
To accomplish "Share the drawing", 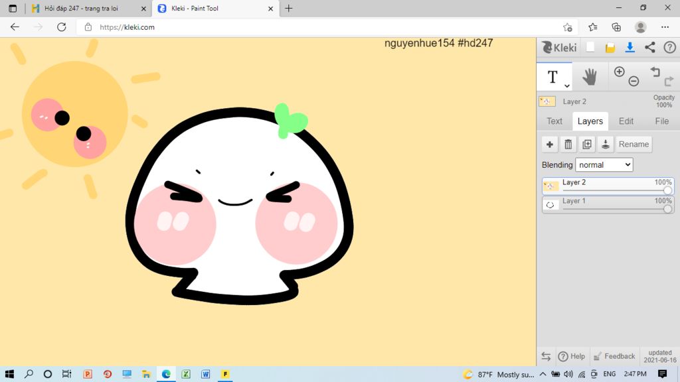I will click(649, 47).
